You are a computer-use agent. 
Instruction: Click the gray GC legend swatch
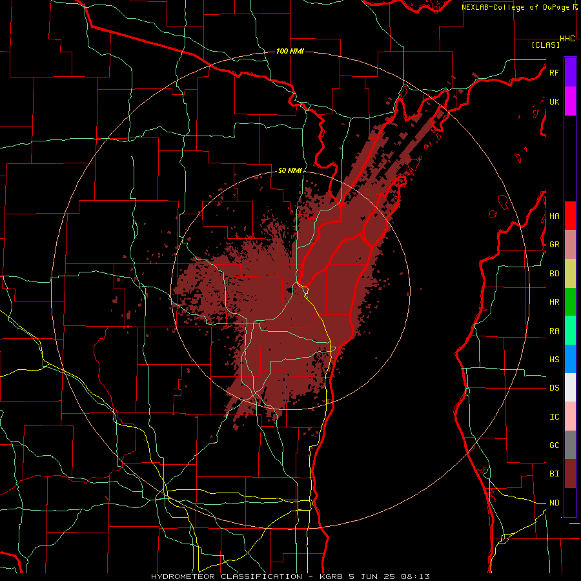(570, 445)
